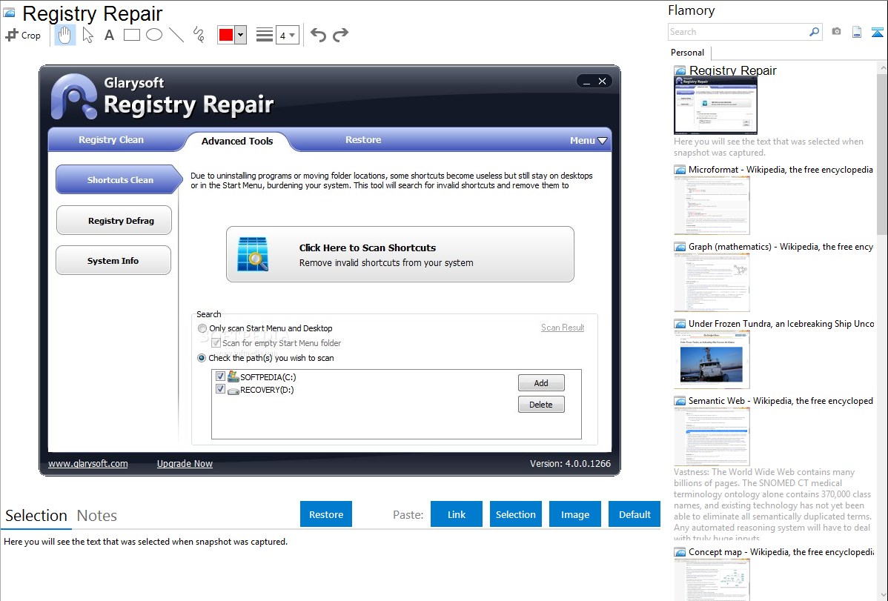Screen dimensions: 888x601
Task: Click the red color swatch
Action: click(x=225, y=35)
